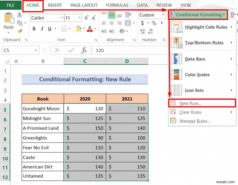Click the Name Box showing C5
Image resolution: width=238 pixels, height=185 pixels.
point(18,50)
